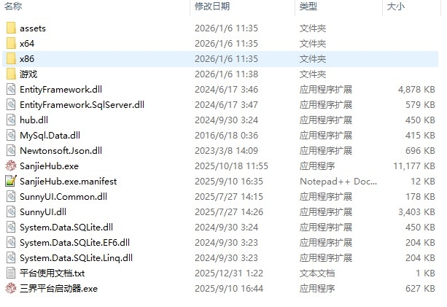Click the x64 folder icon
This screenshot has height=307, width=447.
[11, 44]
